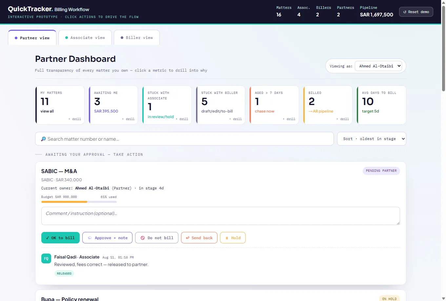The height and width of the screenshot is (301, 446).
Task: Click the comment/instruction text area
Action: 221,216
